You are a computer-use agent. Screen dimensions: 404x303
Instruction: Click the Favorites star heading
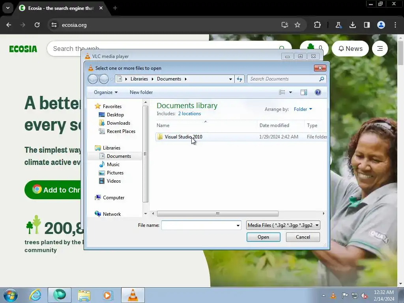pyautogui.click(x=112, y=107)
